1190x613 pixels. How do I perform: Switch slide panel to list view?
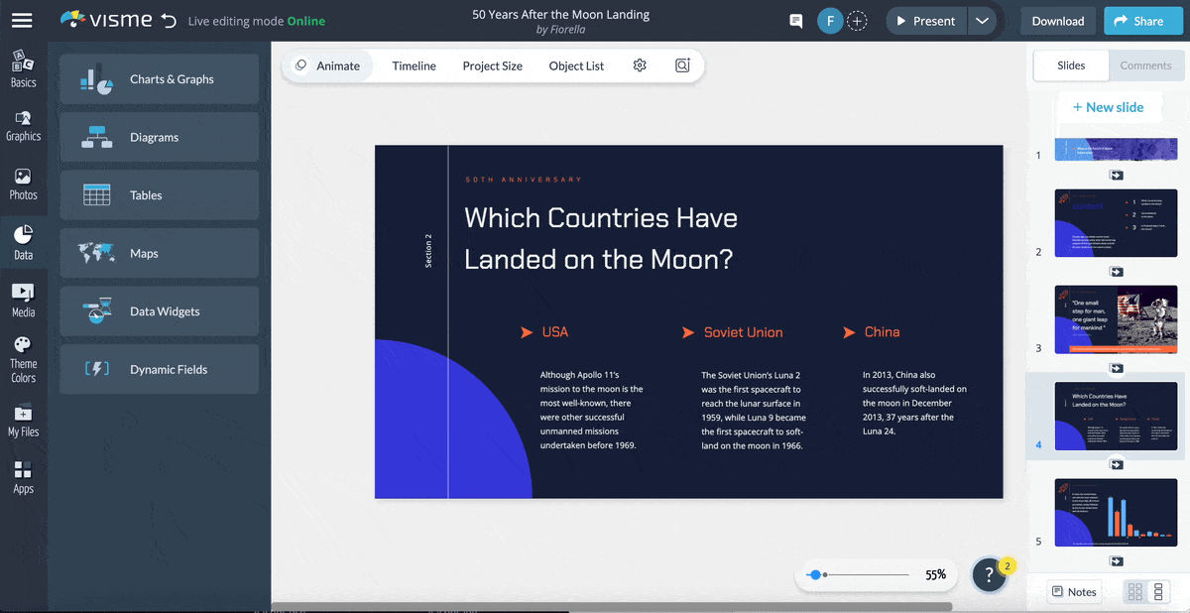[x=1157, y=592]
